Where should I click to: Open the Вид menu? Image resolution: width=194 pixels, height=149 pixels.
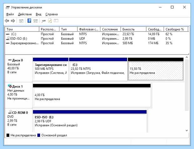(x=38, y=14)
